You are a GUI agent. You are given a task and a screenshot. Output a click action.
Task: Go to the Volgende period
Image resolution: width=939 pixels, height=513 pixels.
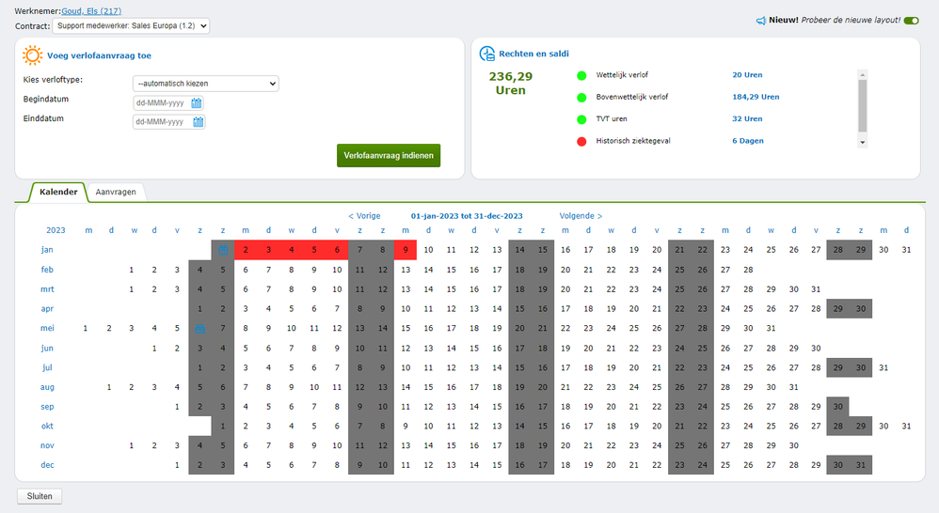pyautogui.click(x=581, y=216)
